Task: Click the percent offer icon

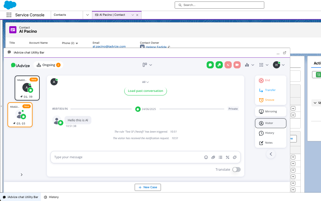Action: coord(228,157)
